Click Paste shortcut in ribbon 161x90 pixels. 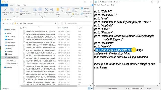tap(25, 14)
